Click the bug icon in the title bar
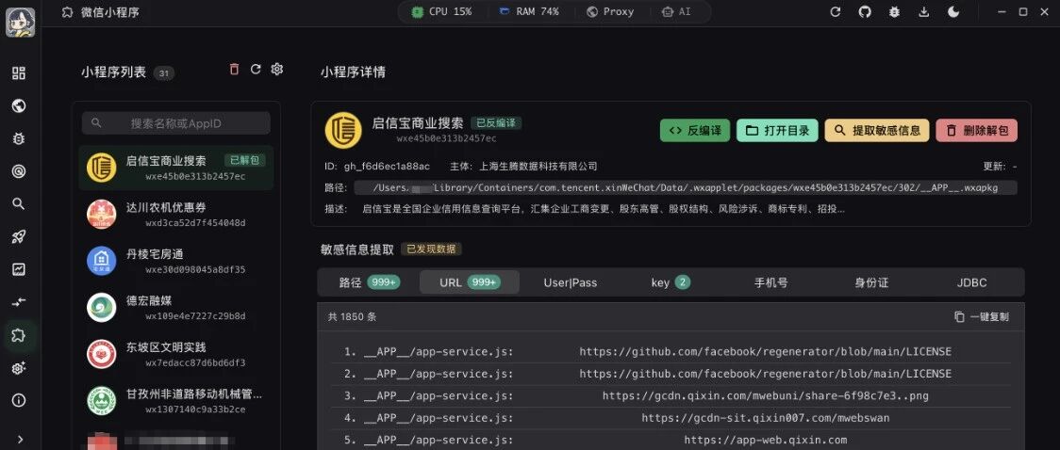 click(x=894, y=11)
